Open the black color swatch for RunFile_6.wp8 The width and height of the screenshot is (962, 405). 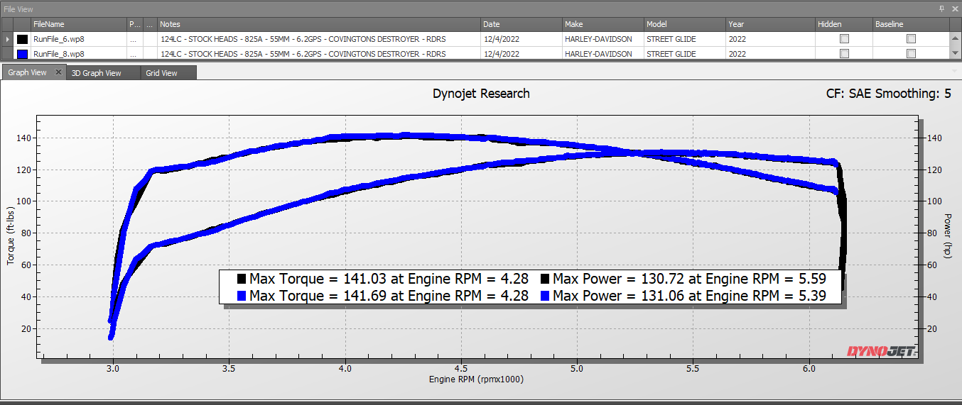pyautogui.click(x=23, y=39)
